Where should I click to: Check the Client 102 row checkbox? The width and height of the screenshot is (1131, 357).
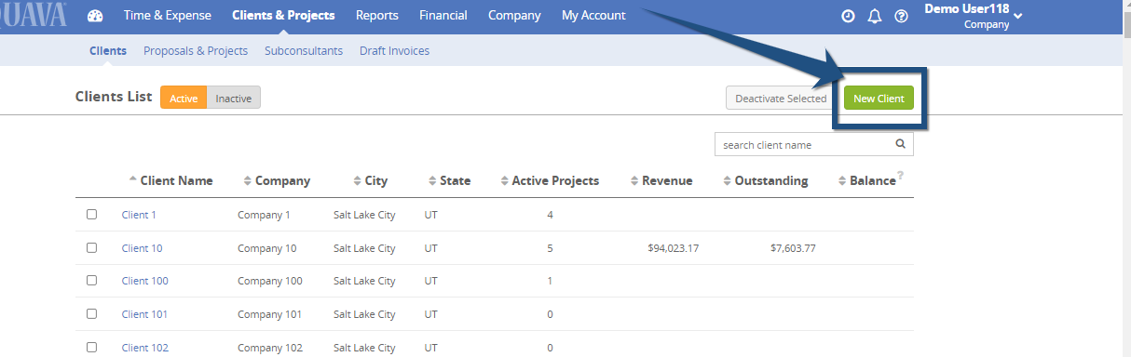91,347
